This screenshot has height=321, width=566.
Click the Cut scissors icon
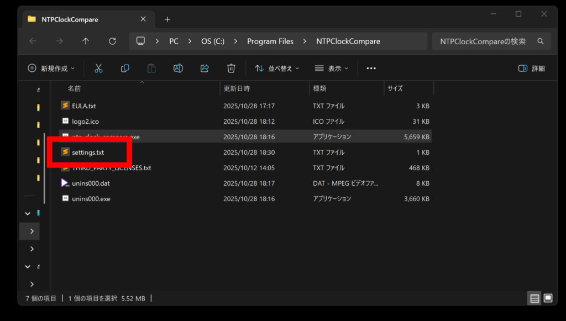coord(98,69)
